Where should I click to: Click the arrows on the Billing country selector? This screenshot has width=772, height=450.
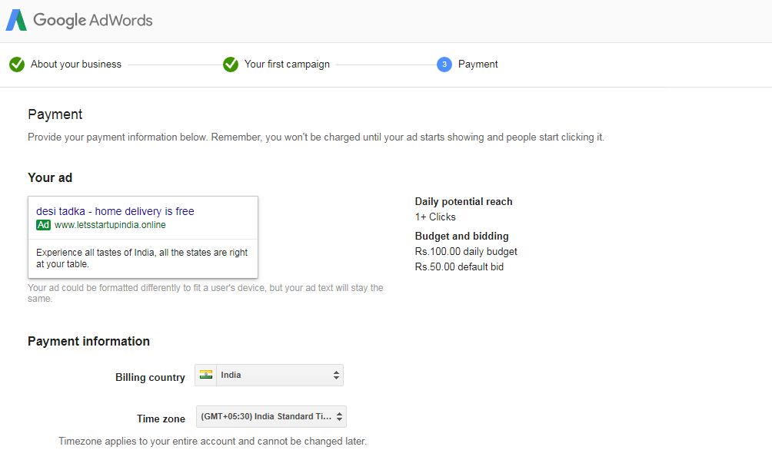[x=336, y=376]
